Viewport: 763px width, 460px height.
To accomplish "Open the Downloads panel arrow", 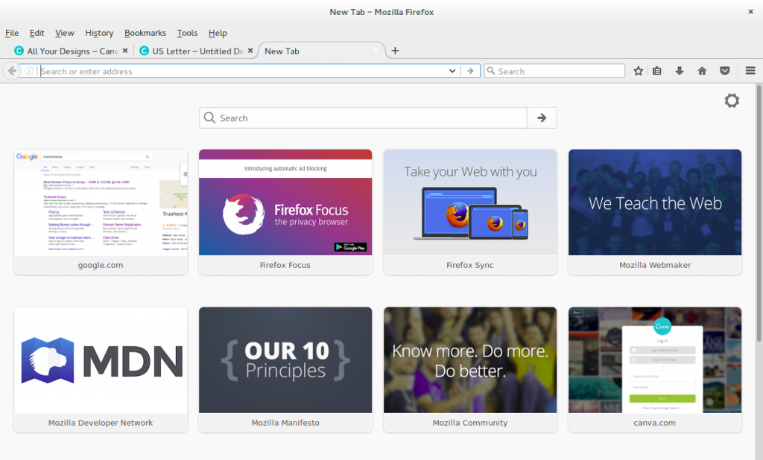I will pyautogui.click(x=680, y=71).
